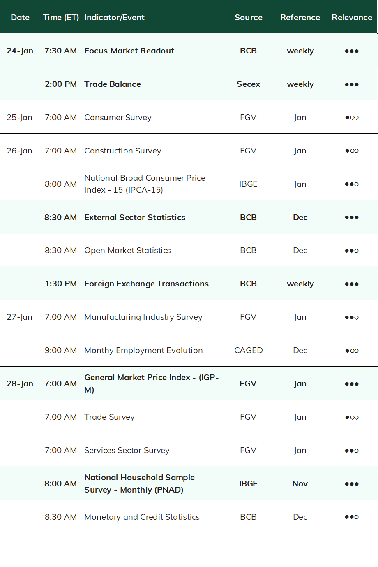Select the Date column header
Image resolution: width=378 pixels, height=567 pixels.
tap(20, 17)
